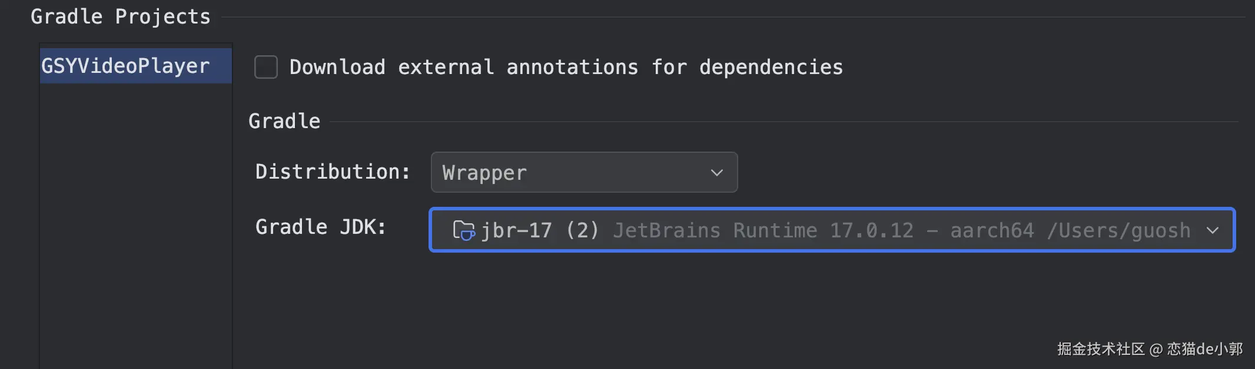The height and width of the screenshot is (369, 1255).
Task: Click the 'Download external annotations for dependencies' label
Action: (x=566, y=67)
